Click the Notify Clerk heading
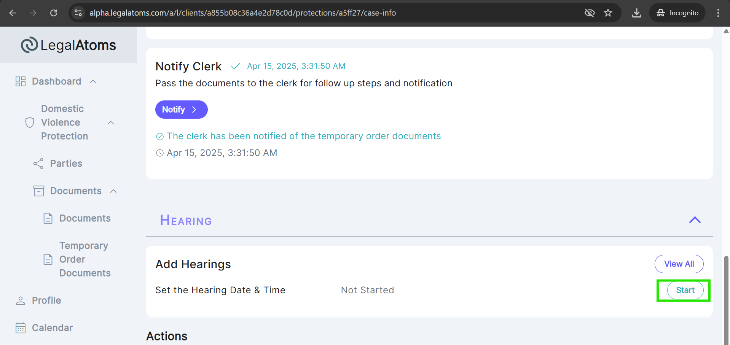The width and height of the screenshot is (730, 345). [x=188, y=66]
